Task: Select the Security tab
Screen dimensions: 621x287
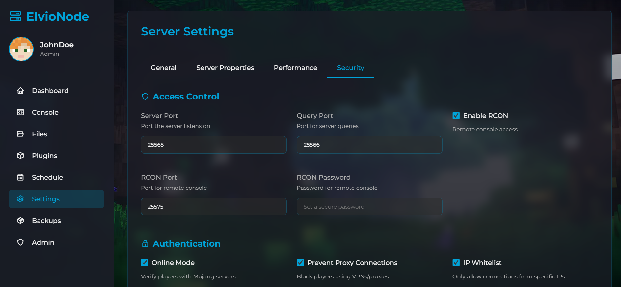Action: [x=351, y=68]
